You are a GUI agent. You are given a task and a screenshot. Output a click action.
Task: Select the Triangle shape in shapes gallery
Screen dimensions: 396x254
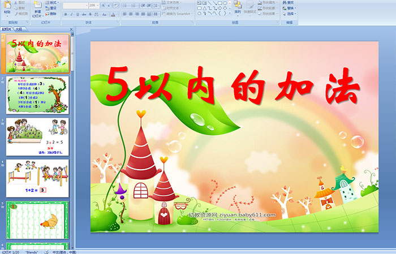[x=204, y=8]
